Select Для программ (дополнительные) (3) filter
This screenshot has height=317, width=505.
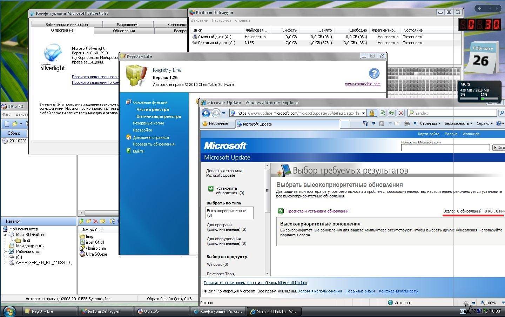point(227,227)
